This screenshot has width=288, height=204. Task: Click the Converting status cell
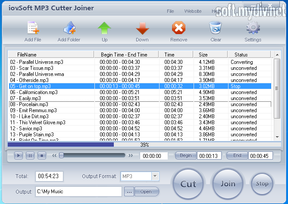pos(242,62)
